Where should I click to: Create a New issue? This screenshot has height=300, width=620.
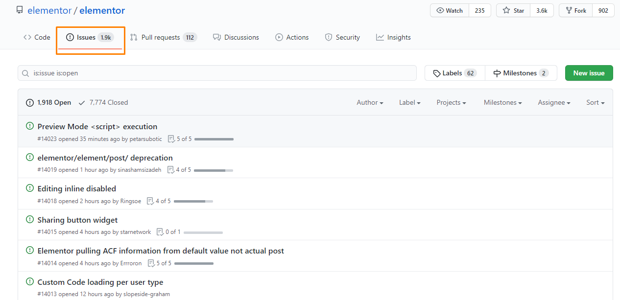click(x=589, y=73)
